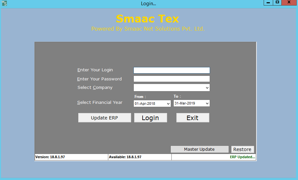Click the To : label
This screenshot has width=298, height=180.
click(177, 96)
